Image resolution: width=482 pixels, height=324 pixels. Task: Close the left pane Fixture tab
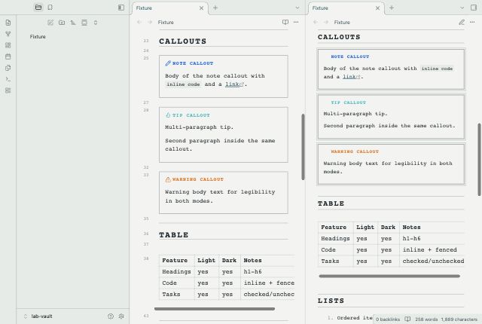[201, 8]
